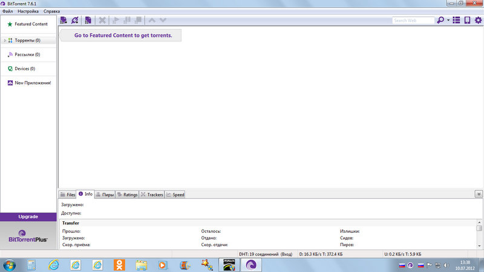Select Featured Content in the sidebar
This screenshot has height=272, width=484.
pyautogui.click(x=28, y=24)
